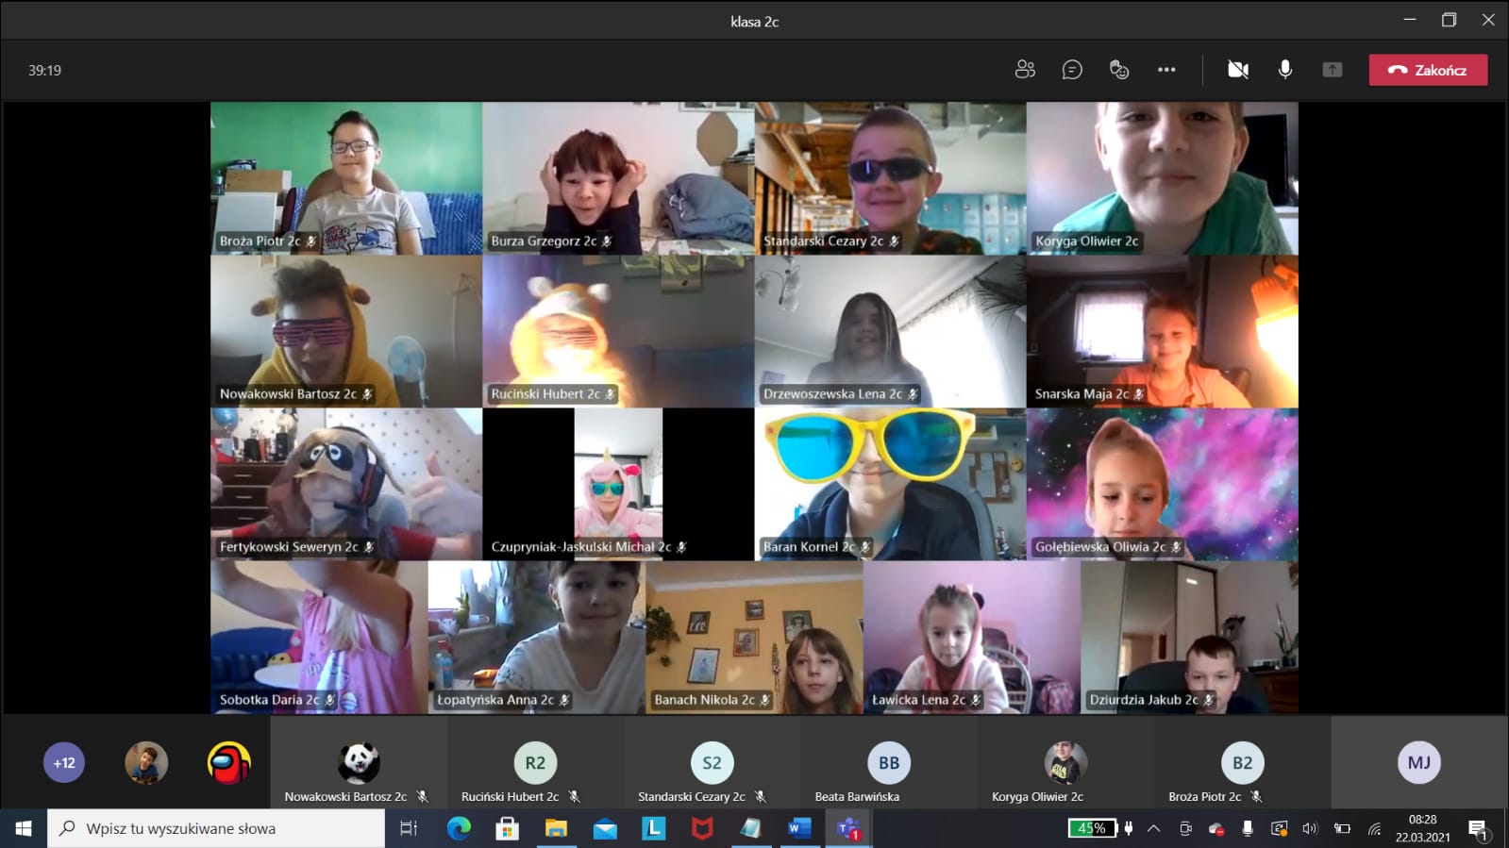The image size is (1509, 848).
Task: Select the Banach Nikola 2c video tile
Action: tap(754, 637)
